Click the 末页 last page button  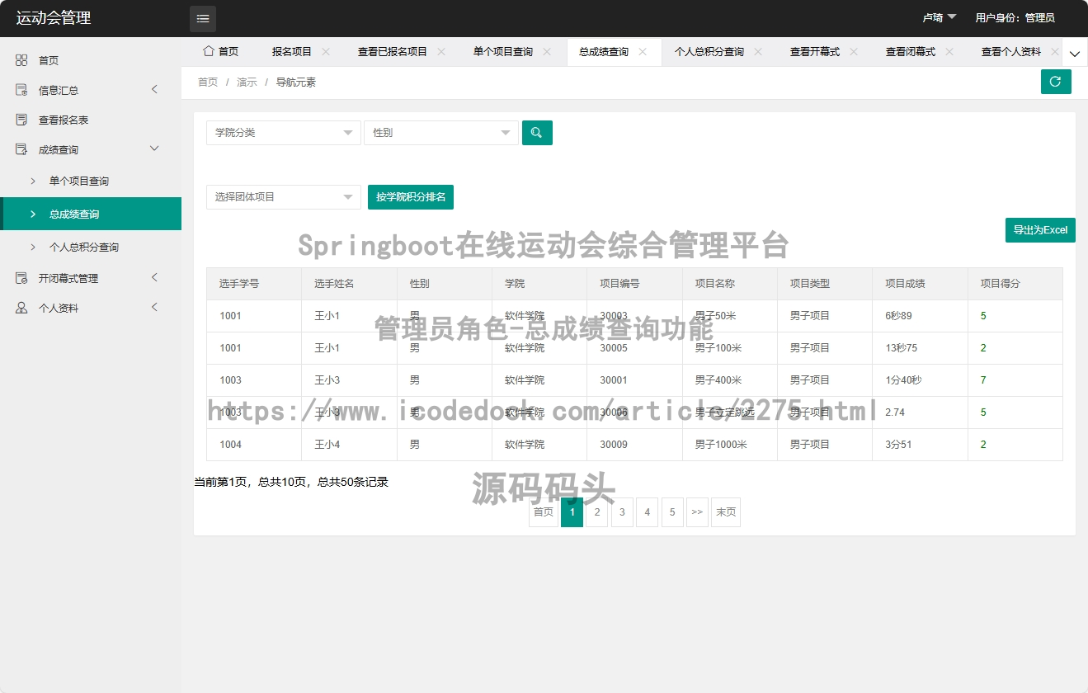[x=726, y=512]
